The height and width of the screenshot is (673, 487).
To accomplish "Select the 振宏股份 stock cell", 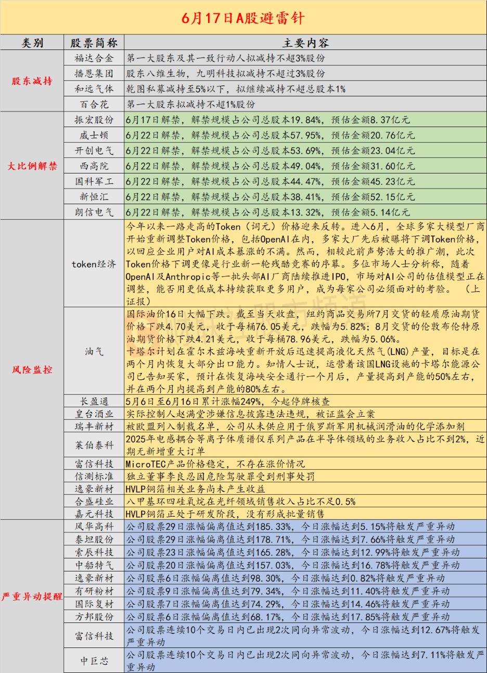I will (x=94, y=120).
